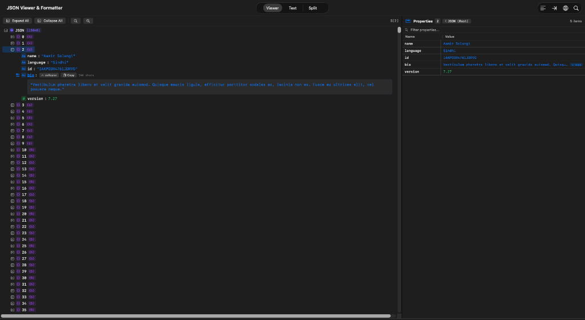Viewport: 585px width, 320px height.
Task: Switch to the Text tab
Action: pyautogui.click(x=292, y=8)
